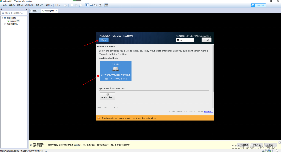Screen dimensions: 281x152
Task: Click the Unity mode toolbar icon
Action: [100, 5]
